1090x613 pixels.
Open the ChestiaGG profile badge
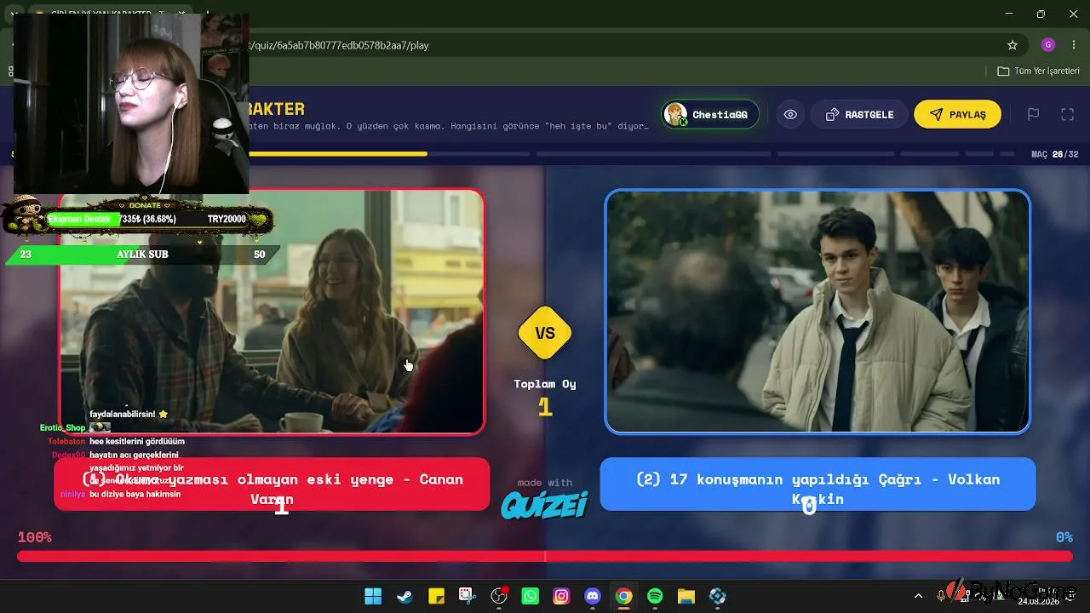pyautogui.click(x=710, y=114)
